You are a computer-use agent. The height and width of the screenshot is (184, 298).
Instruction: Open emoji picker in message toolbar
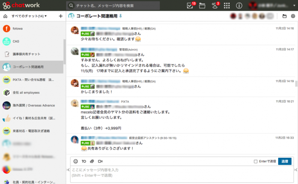coord(76,161)
